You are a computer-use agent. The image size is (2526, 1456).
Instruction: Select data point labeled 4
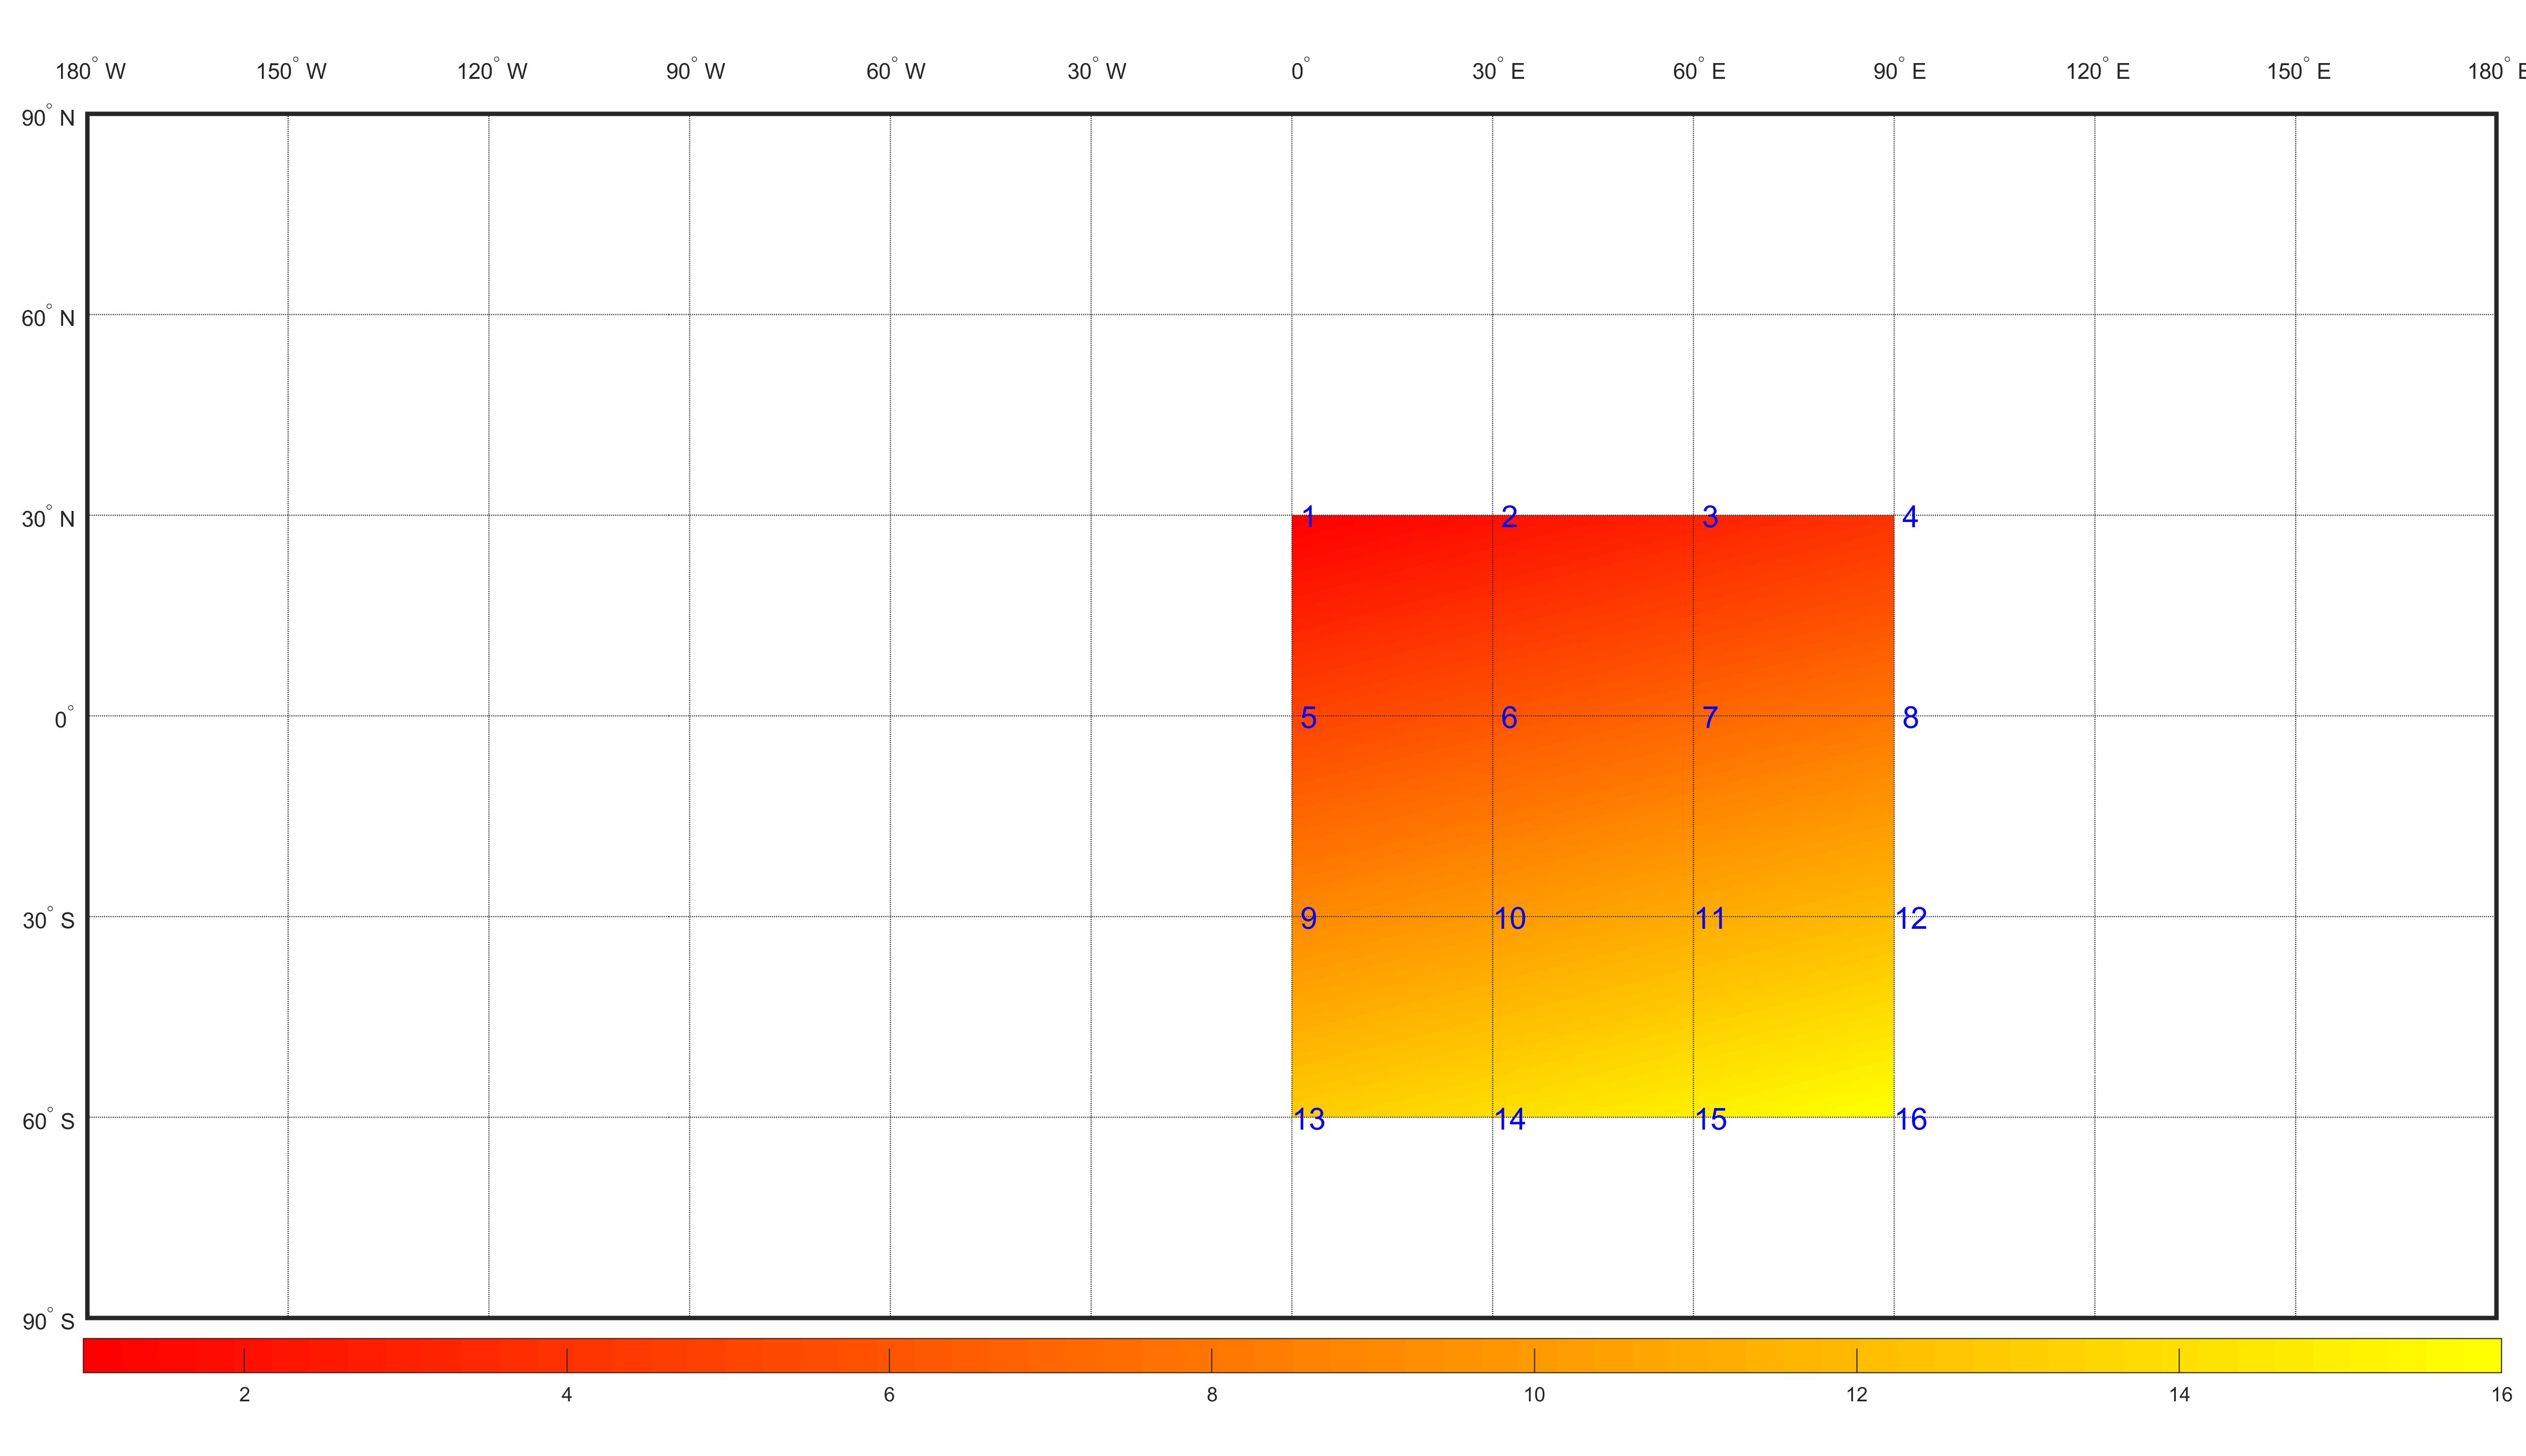[1912, 516]
